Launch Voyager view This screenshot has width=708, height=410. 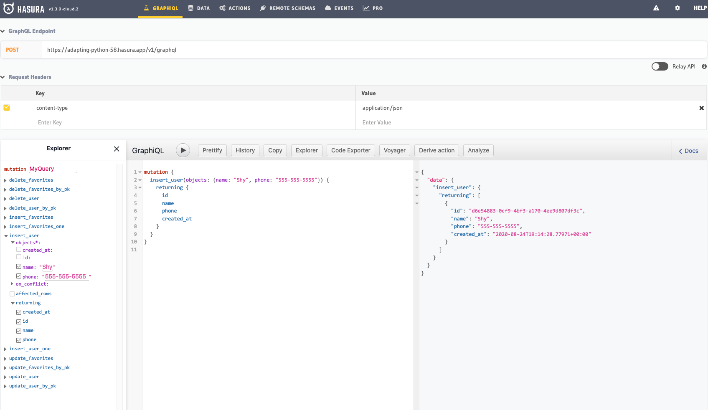395,150
